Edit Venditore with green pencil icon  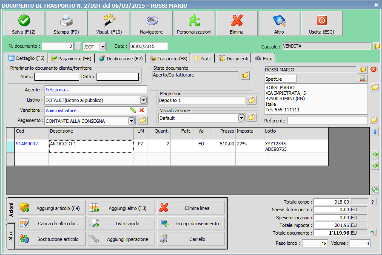(x=133, y=110)
